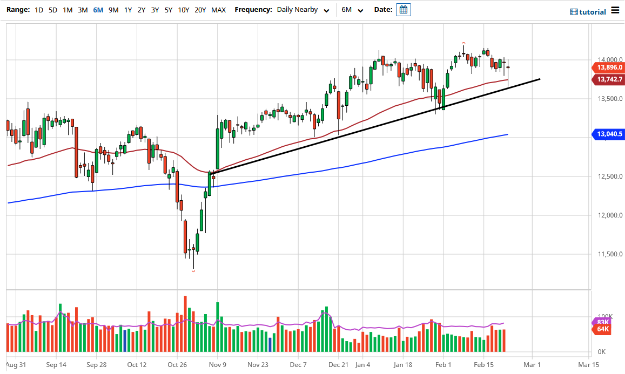Click the dark red 13,742.7 price flag
Image resolution: width=625 pixels, height=374 pixels.
(x=608, y=79)
